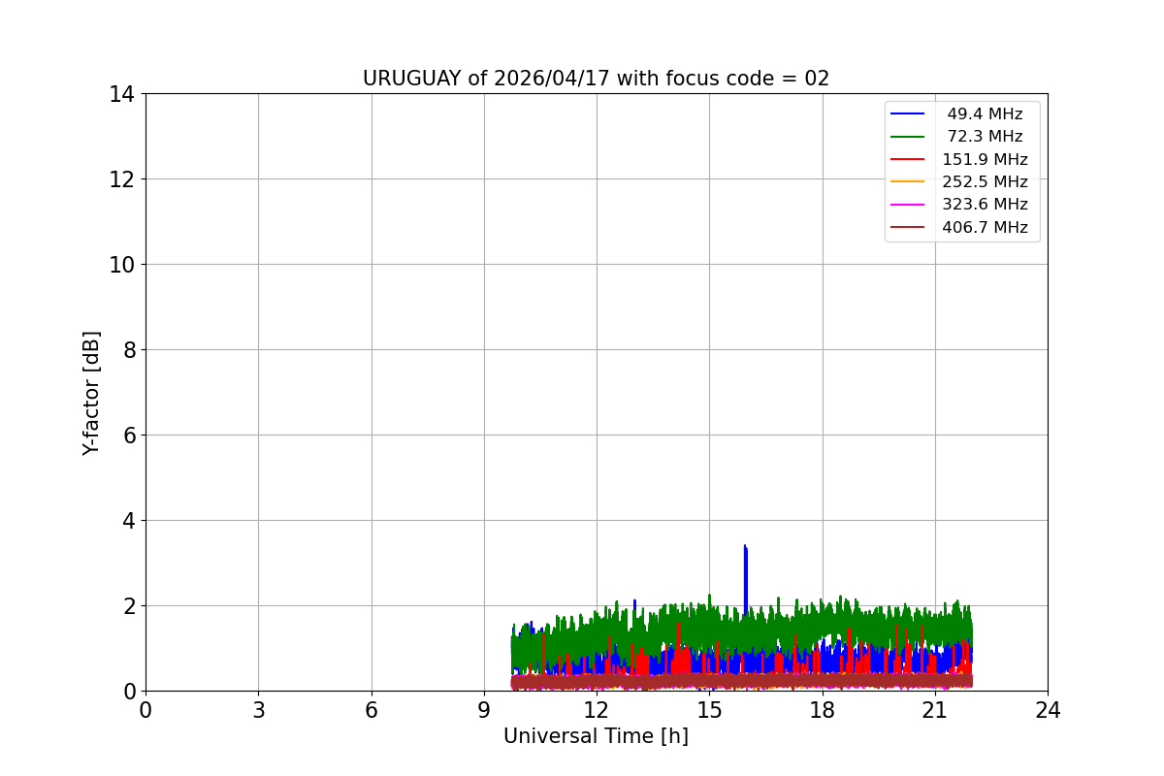Click the plot title mentioning URUGUAY
The width and height of the screenshot is (1164, 776).
(596, 79)
